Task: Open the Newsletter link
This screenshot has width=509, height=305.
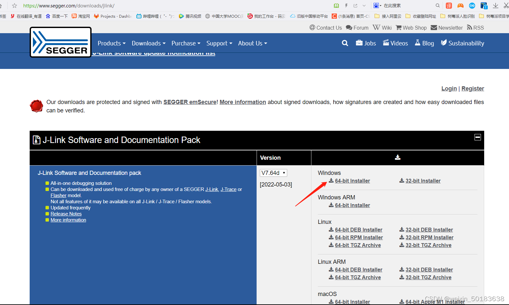Action: point(447,28)
